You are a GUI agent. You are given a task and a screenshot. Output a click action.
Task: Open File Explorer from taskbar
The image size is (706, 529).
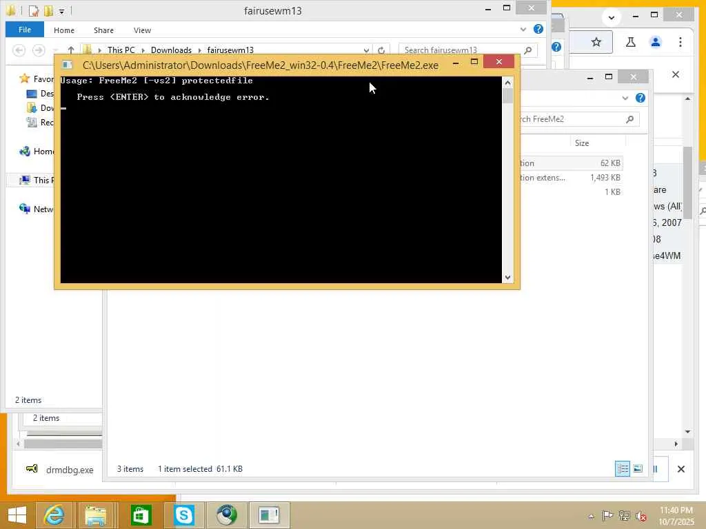(96, 515)
